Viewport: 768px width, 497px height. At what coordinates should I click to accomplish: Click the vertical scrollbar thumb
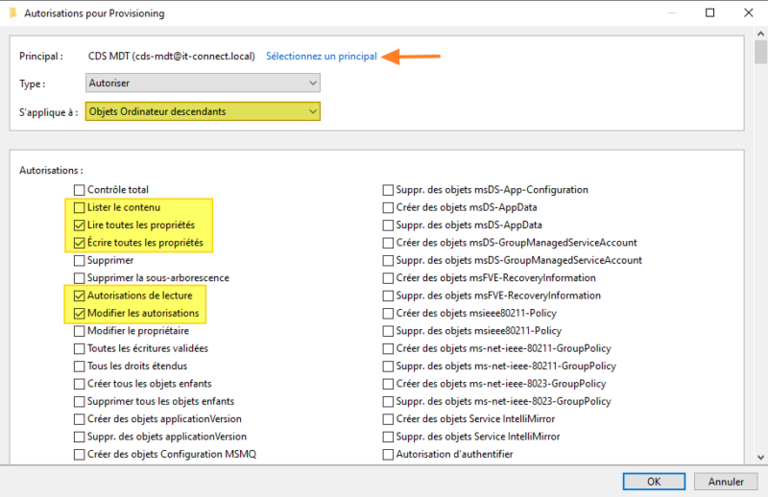pos(760,53)
